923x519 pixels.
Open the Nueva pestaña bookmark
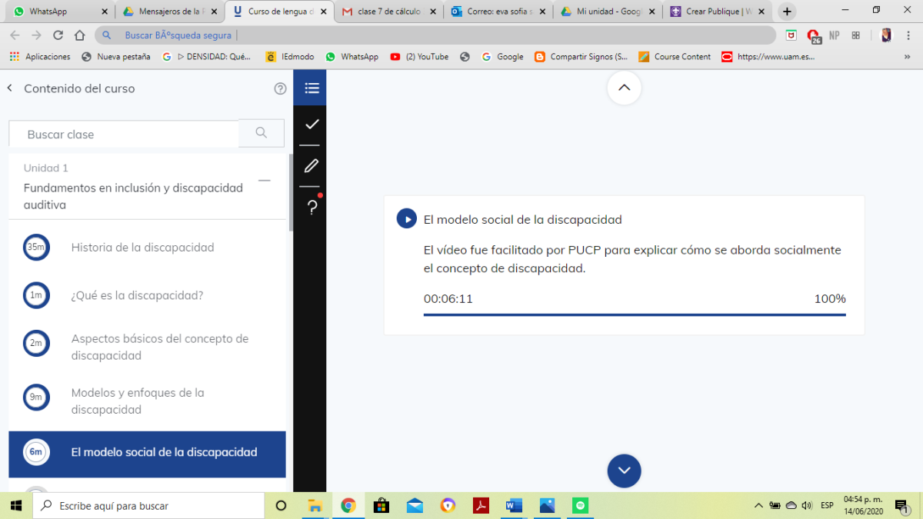click(x=115, y=57)
